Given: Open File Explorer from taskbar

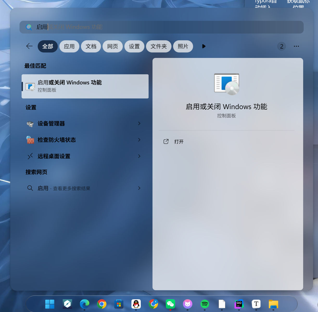Looking at the screenshot, I should tap(274, 304).
